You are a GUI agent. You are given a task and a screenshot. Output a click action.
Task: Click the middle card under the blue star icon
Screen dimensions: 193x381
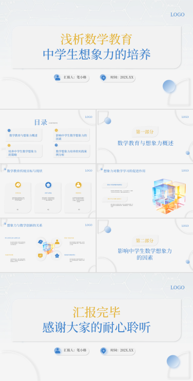48,198
